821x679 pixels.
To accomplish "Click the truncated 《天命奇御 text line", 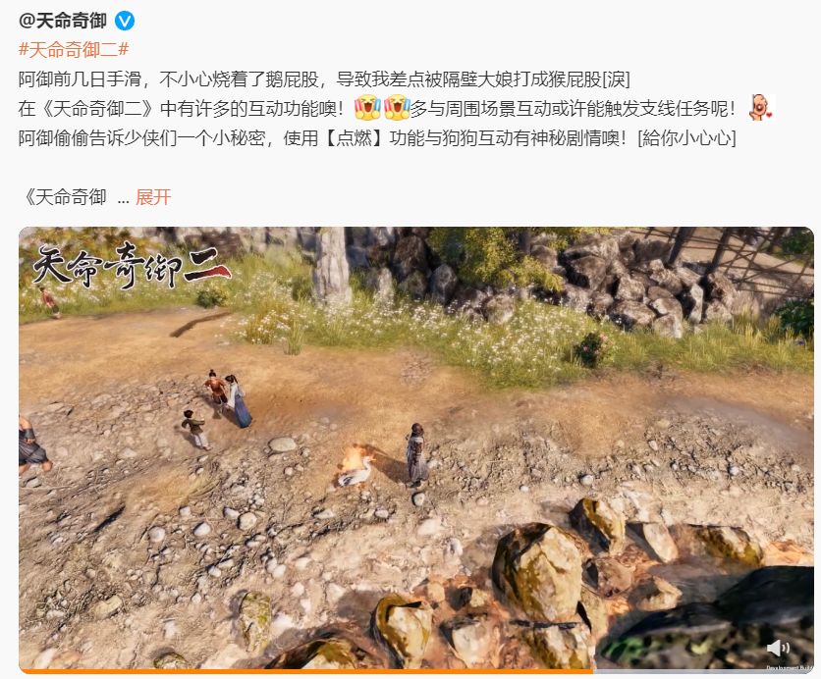I will [65, 197].
